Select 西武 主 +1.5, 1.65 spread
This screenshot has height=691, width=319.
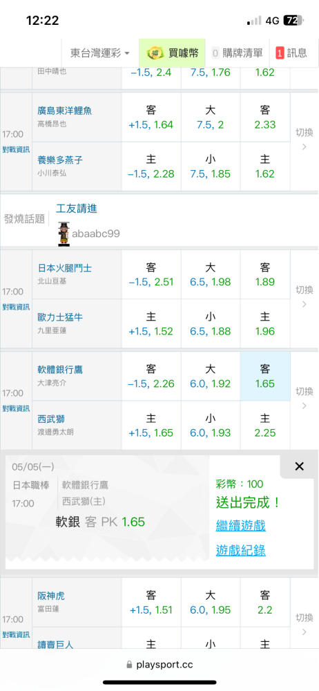point(151,425)
